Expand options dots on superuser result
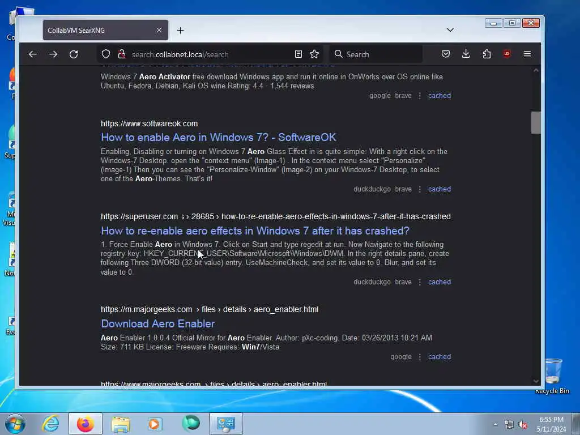The image size is (580, 435). [x=420, y=282]
